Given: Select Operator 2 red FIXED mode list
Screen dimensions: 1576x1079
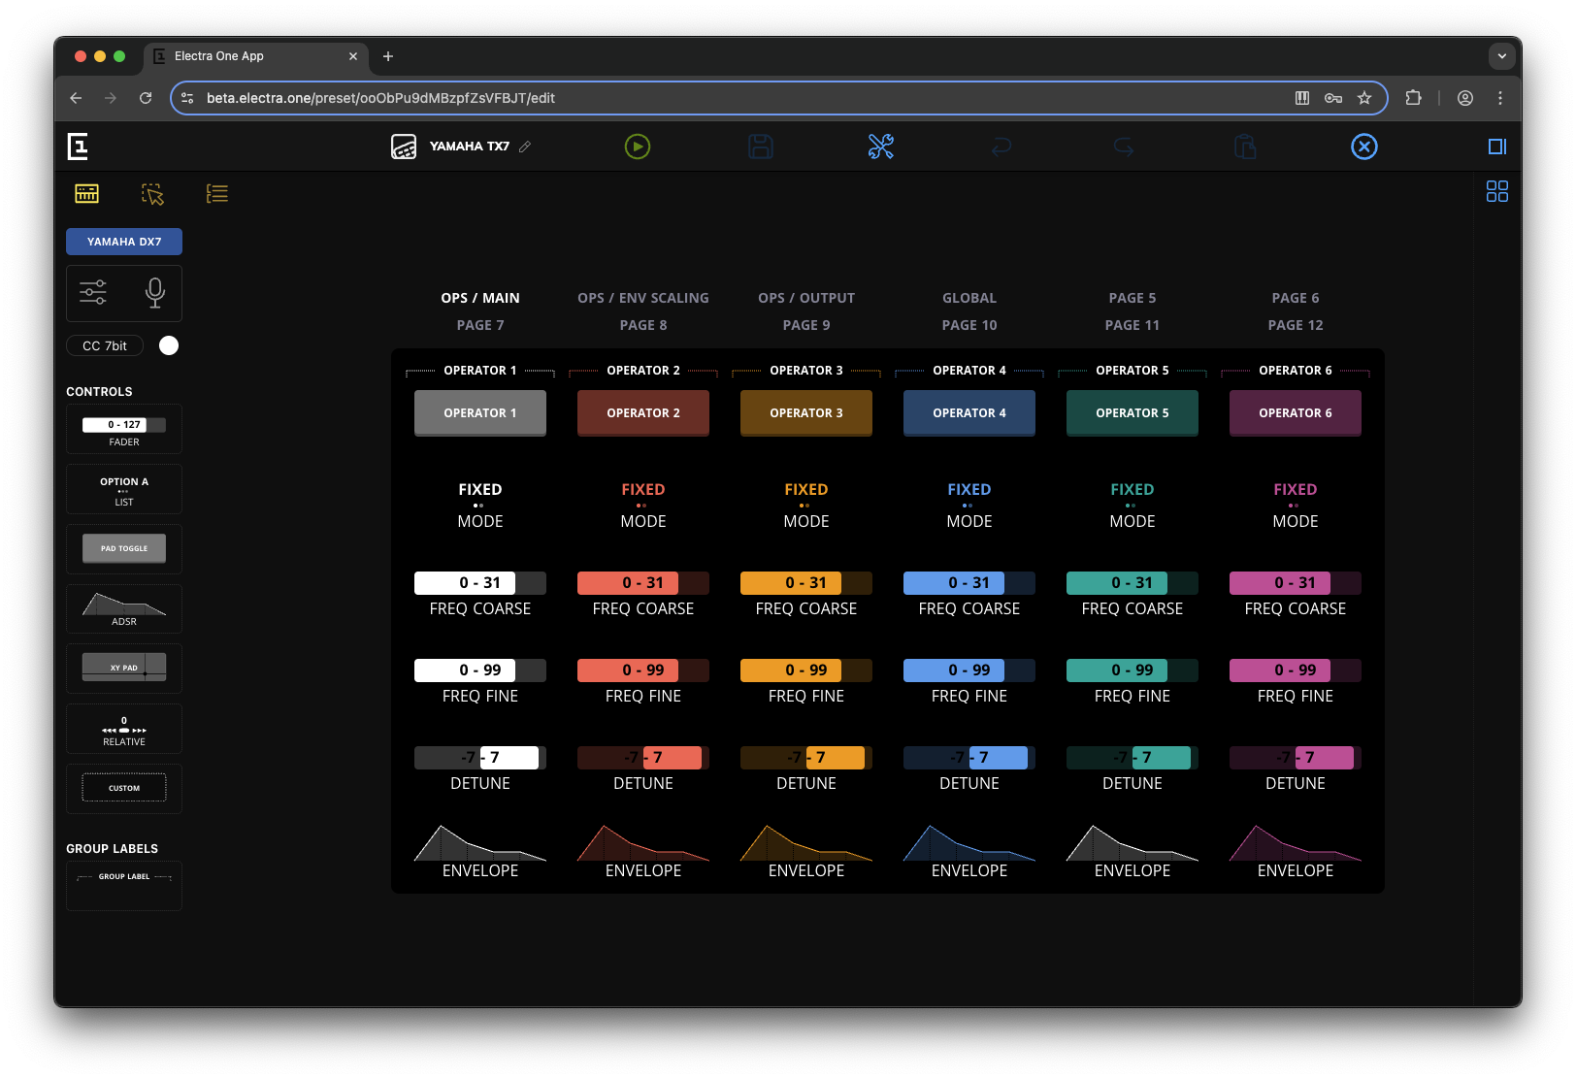Looking at the screenshot, I should pyautogui.click(x=643, y=505).
